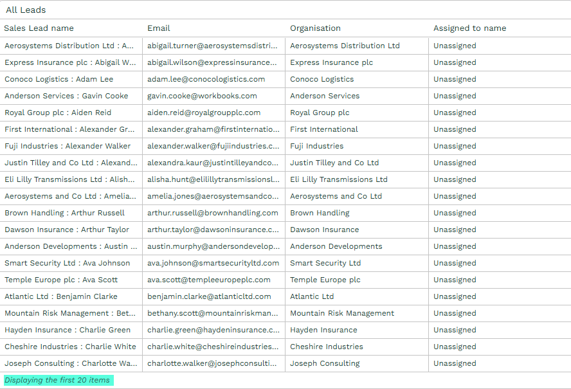Click the ava.scott@templeeuropeplc.com email cell
Image resolution: width=571 pixels, height=389 pixels.
[x=208, y=280]
